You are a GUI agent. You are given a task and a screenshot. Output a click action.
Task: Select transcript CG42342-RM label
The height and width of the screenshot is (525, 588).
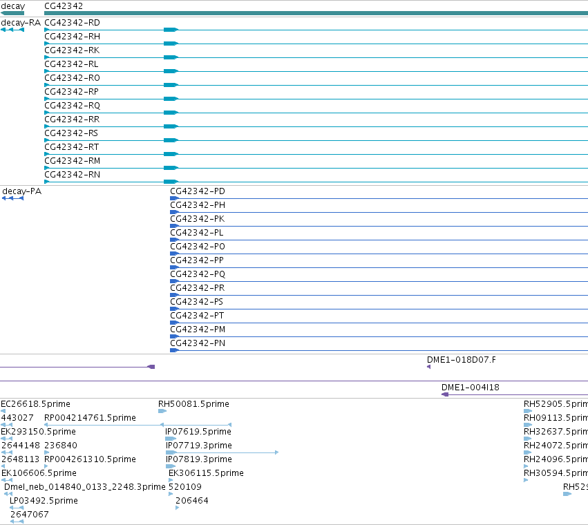tap(73, 161)
